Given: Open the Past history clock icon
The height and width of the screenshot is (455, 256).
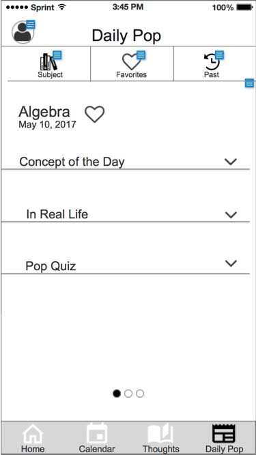Looking at the screenshot, I should pyautogui.click(x=212, y=62).
